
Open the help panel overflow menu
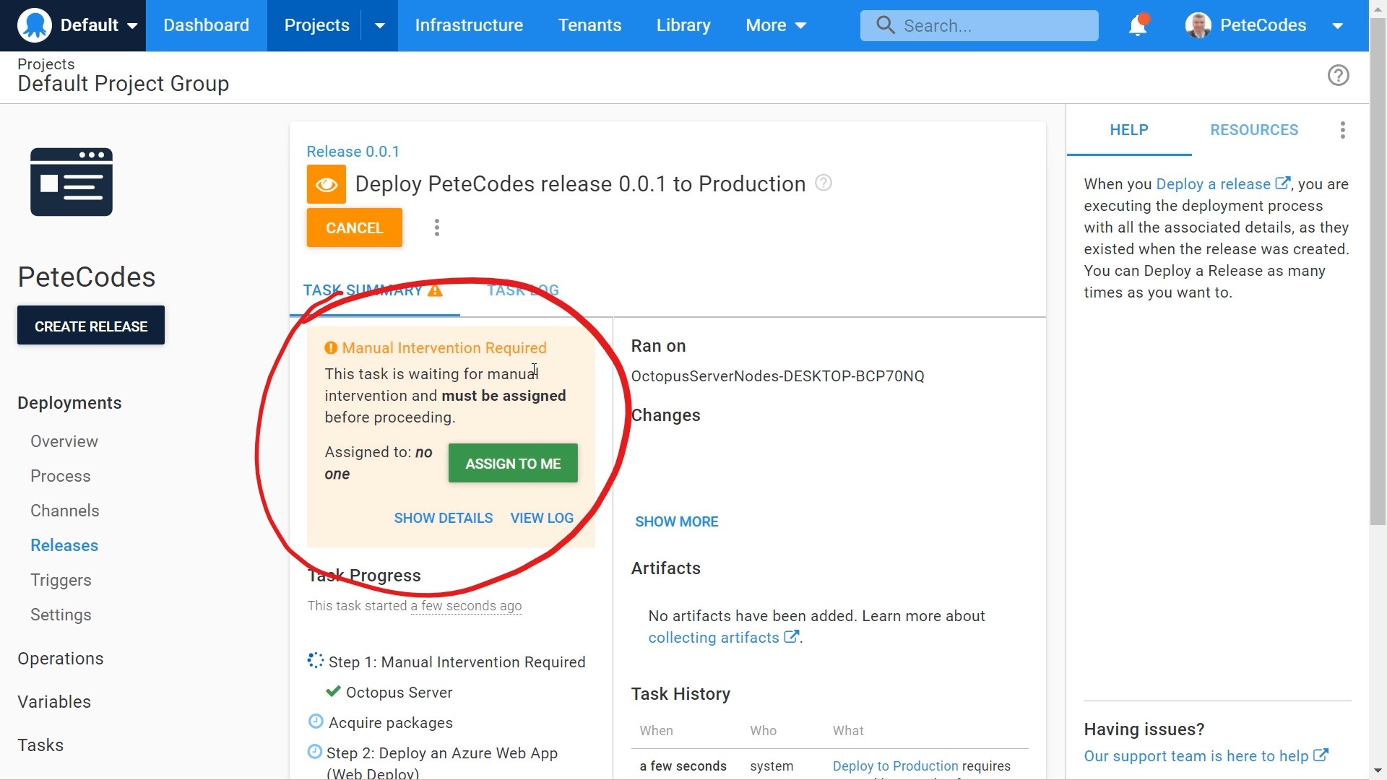pyautogui.click(x=1342, y=130)
